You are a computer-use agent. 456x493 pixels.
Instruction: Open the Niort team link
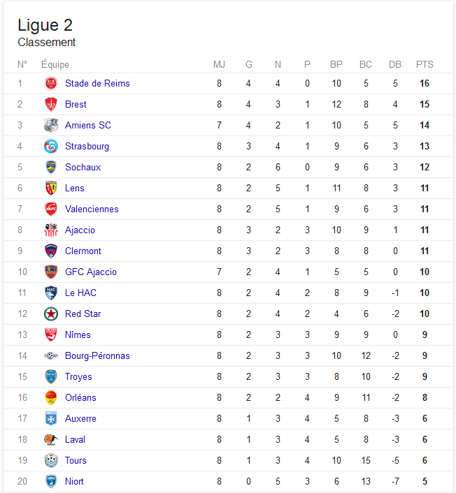coord(74,481)
